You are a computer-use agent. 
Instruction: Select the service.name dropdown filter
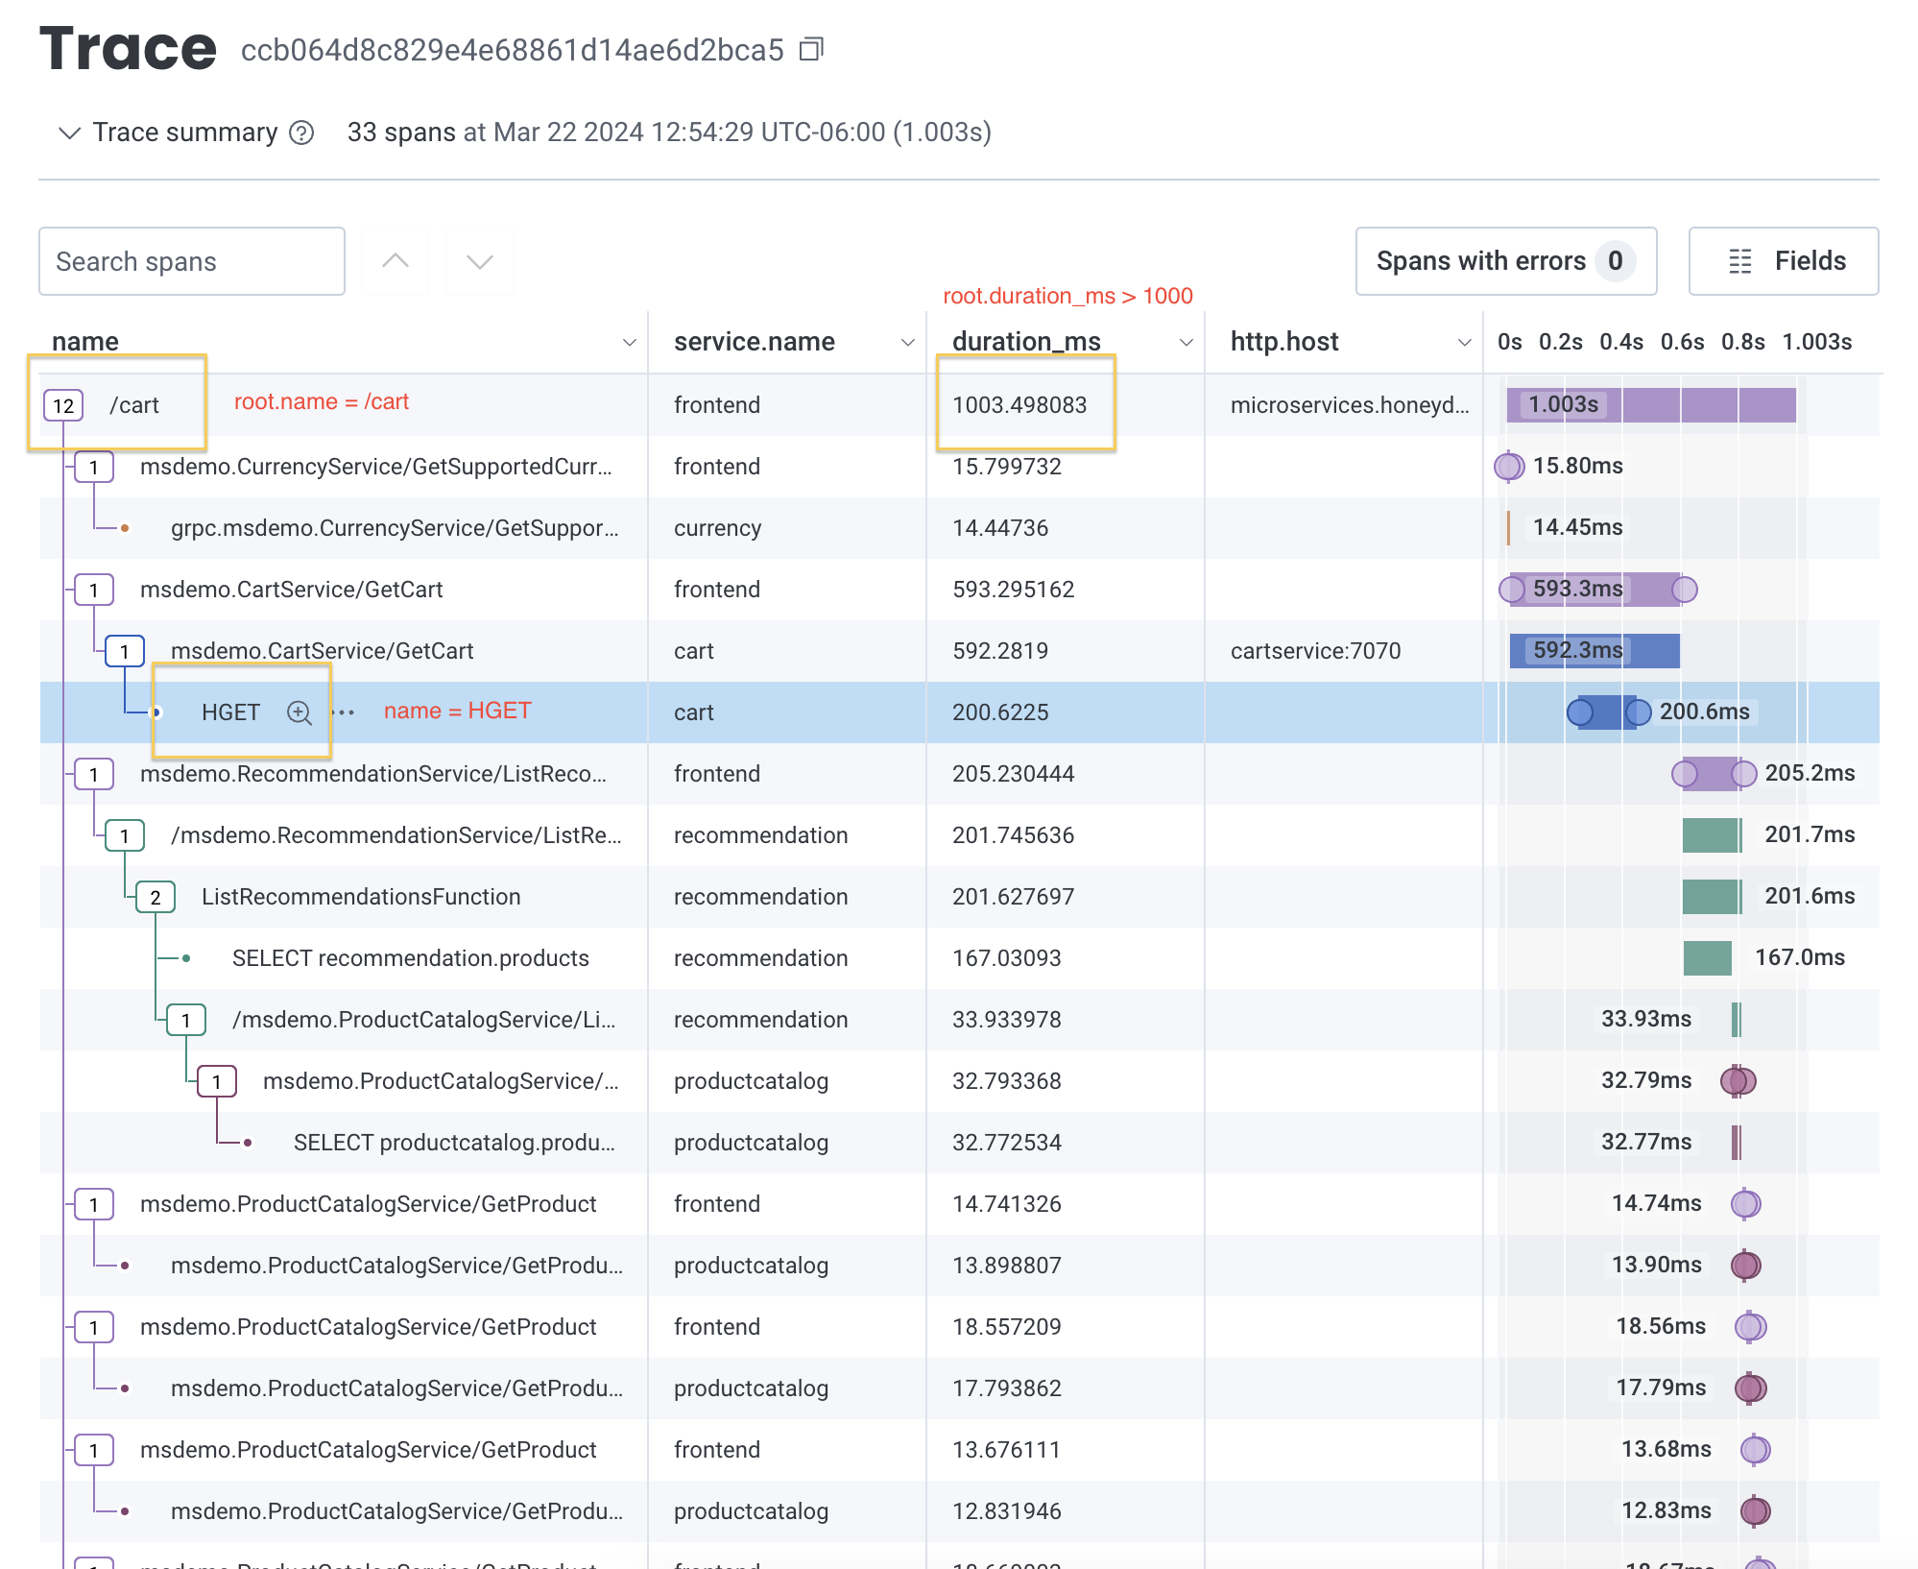[x=905, y=341]
